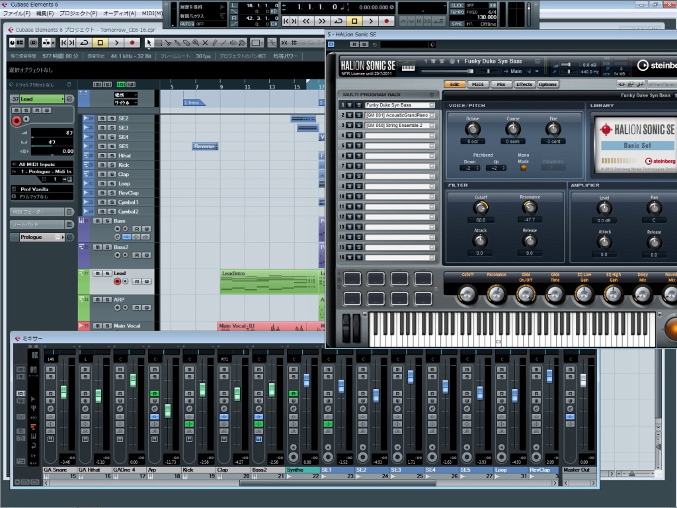Solo the Hihat track
Screen dimensions: 677x508
click(112, 155)
